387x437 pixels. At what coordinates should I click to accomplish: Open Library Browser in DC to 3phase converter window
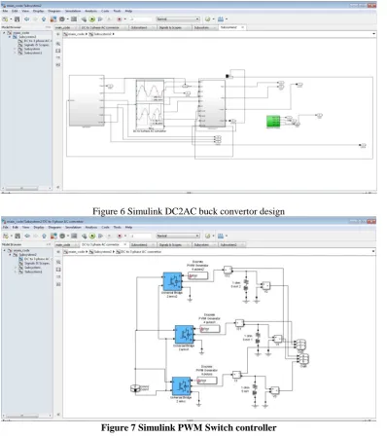coord(53,236)
